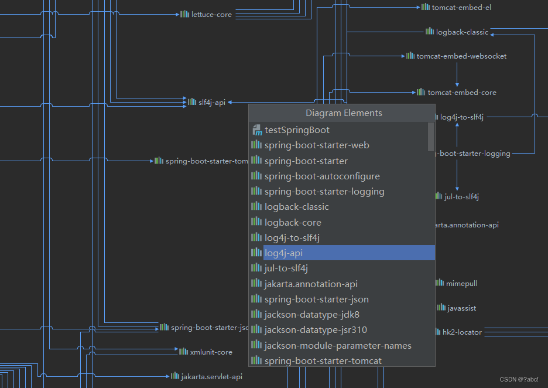548x388 pixels.
Task: Click the xmlunit-core node icon
Action: pyautogui.click(x=183, y=352)
